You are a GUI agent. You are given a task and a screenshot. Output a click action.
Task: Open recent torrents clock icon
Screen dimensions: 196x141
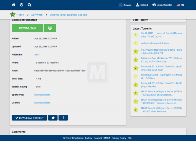click(x=21, y=5)
